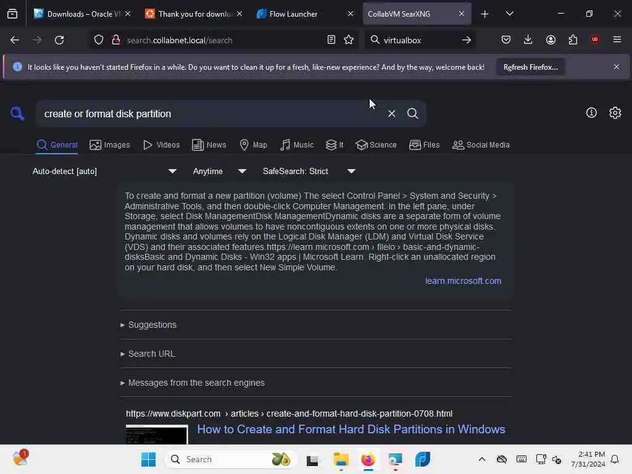Switch to Thank you for downloading tab
The image size is (632, 474).
tap(193, 14)
